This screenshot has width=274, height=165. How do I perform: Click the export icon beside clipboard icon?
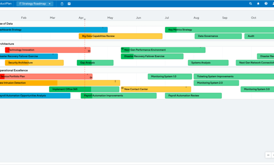69,3
